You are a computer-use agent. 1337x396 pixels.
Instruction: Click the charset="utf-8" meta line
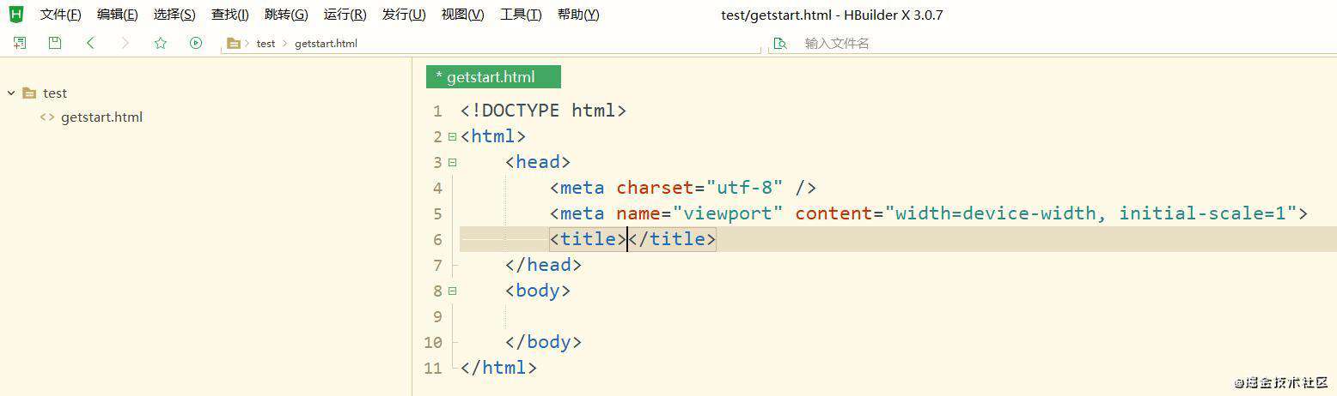[x=682, y=188]
